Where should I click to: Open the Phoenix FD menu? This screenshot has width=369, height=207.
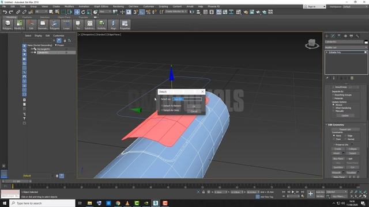[214, 6]
